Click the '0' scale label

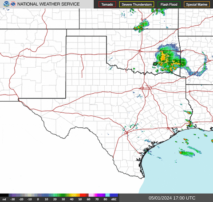tap(38, 199)
